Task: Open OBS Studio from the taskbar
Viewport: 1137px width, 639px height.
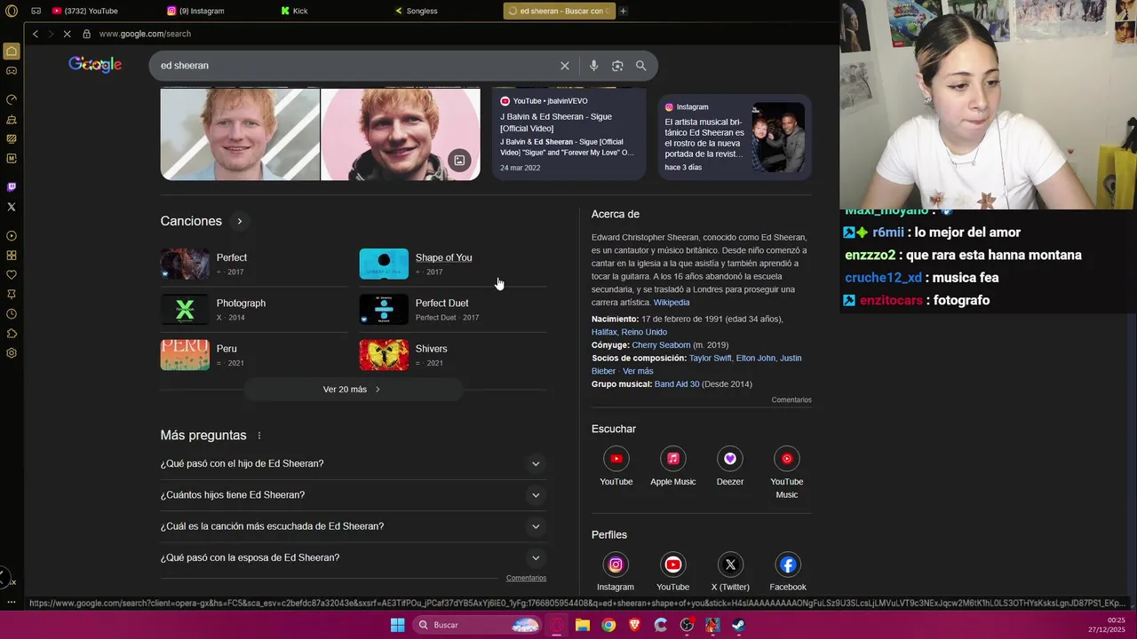Action: coord(687,625)
